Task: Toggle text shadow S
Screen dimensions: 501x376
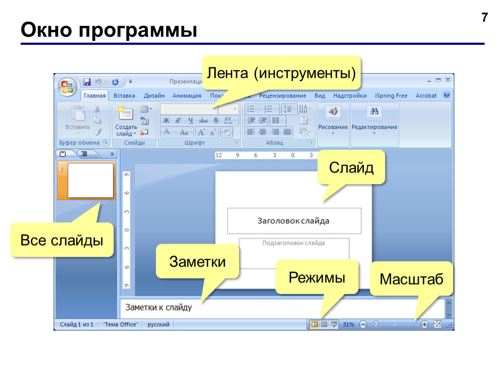Action: click(x=216, y=121)
